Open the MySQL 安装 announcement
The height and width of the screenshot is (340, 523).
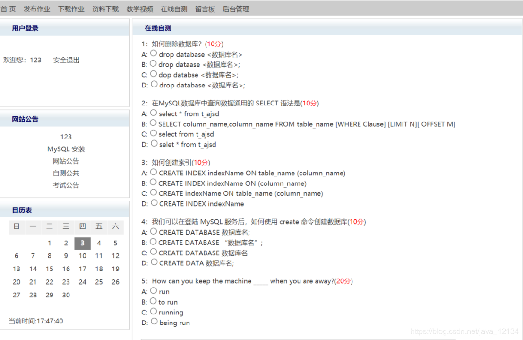coord(66,149)
